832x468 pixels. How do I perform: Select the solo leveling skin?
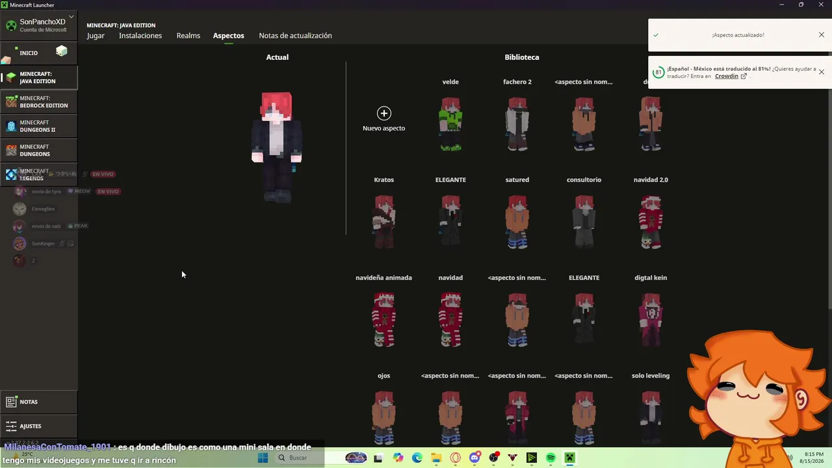[651, 417]
